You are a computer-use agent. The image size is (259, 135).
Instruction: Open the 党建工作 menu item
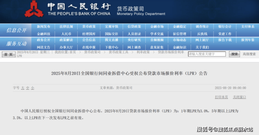pos(225,34)
